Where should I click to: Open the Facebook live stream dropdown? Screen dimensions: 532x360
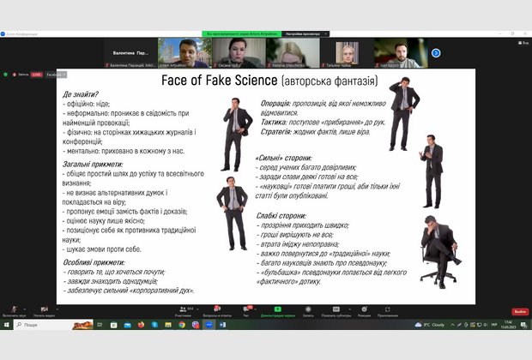coord(57,75)
